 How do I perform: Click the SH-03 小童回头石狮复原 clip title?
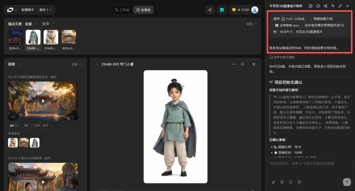(29, 158)
